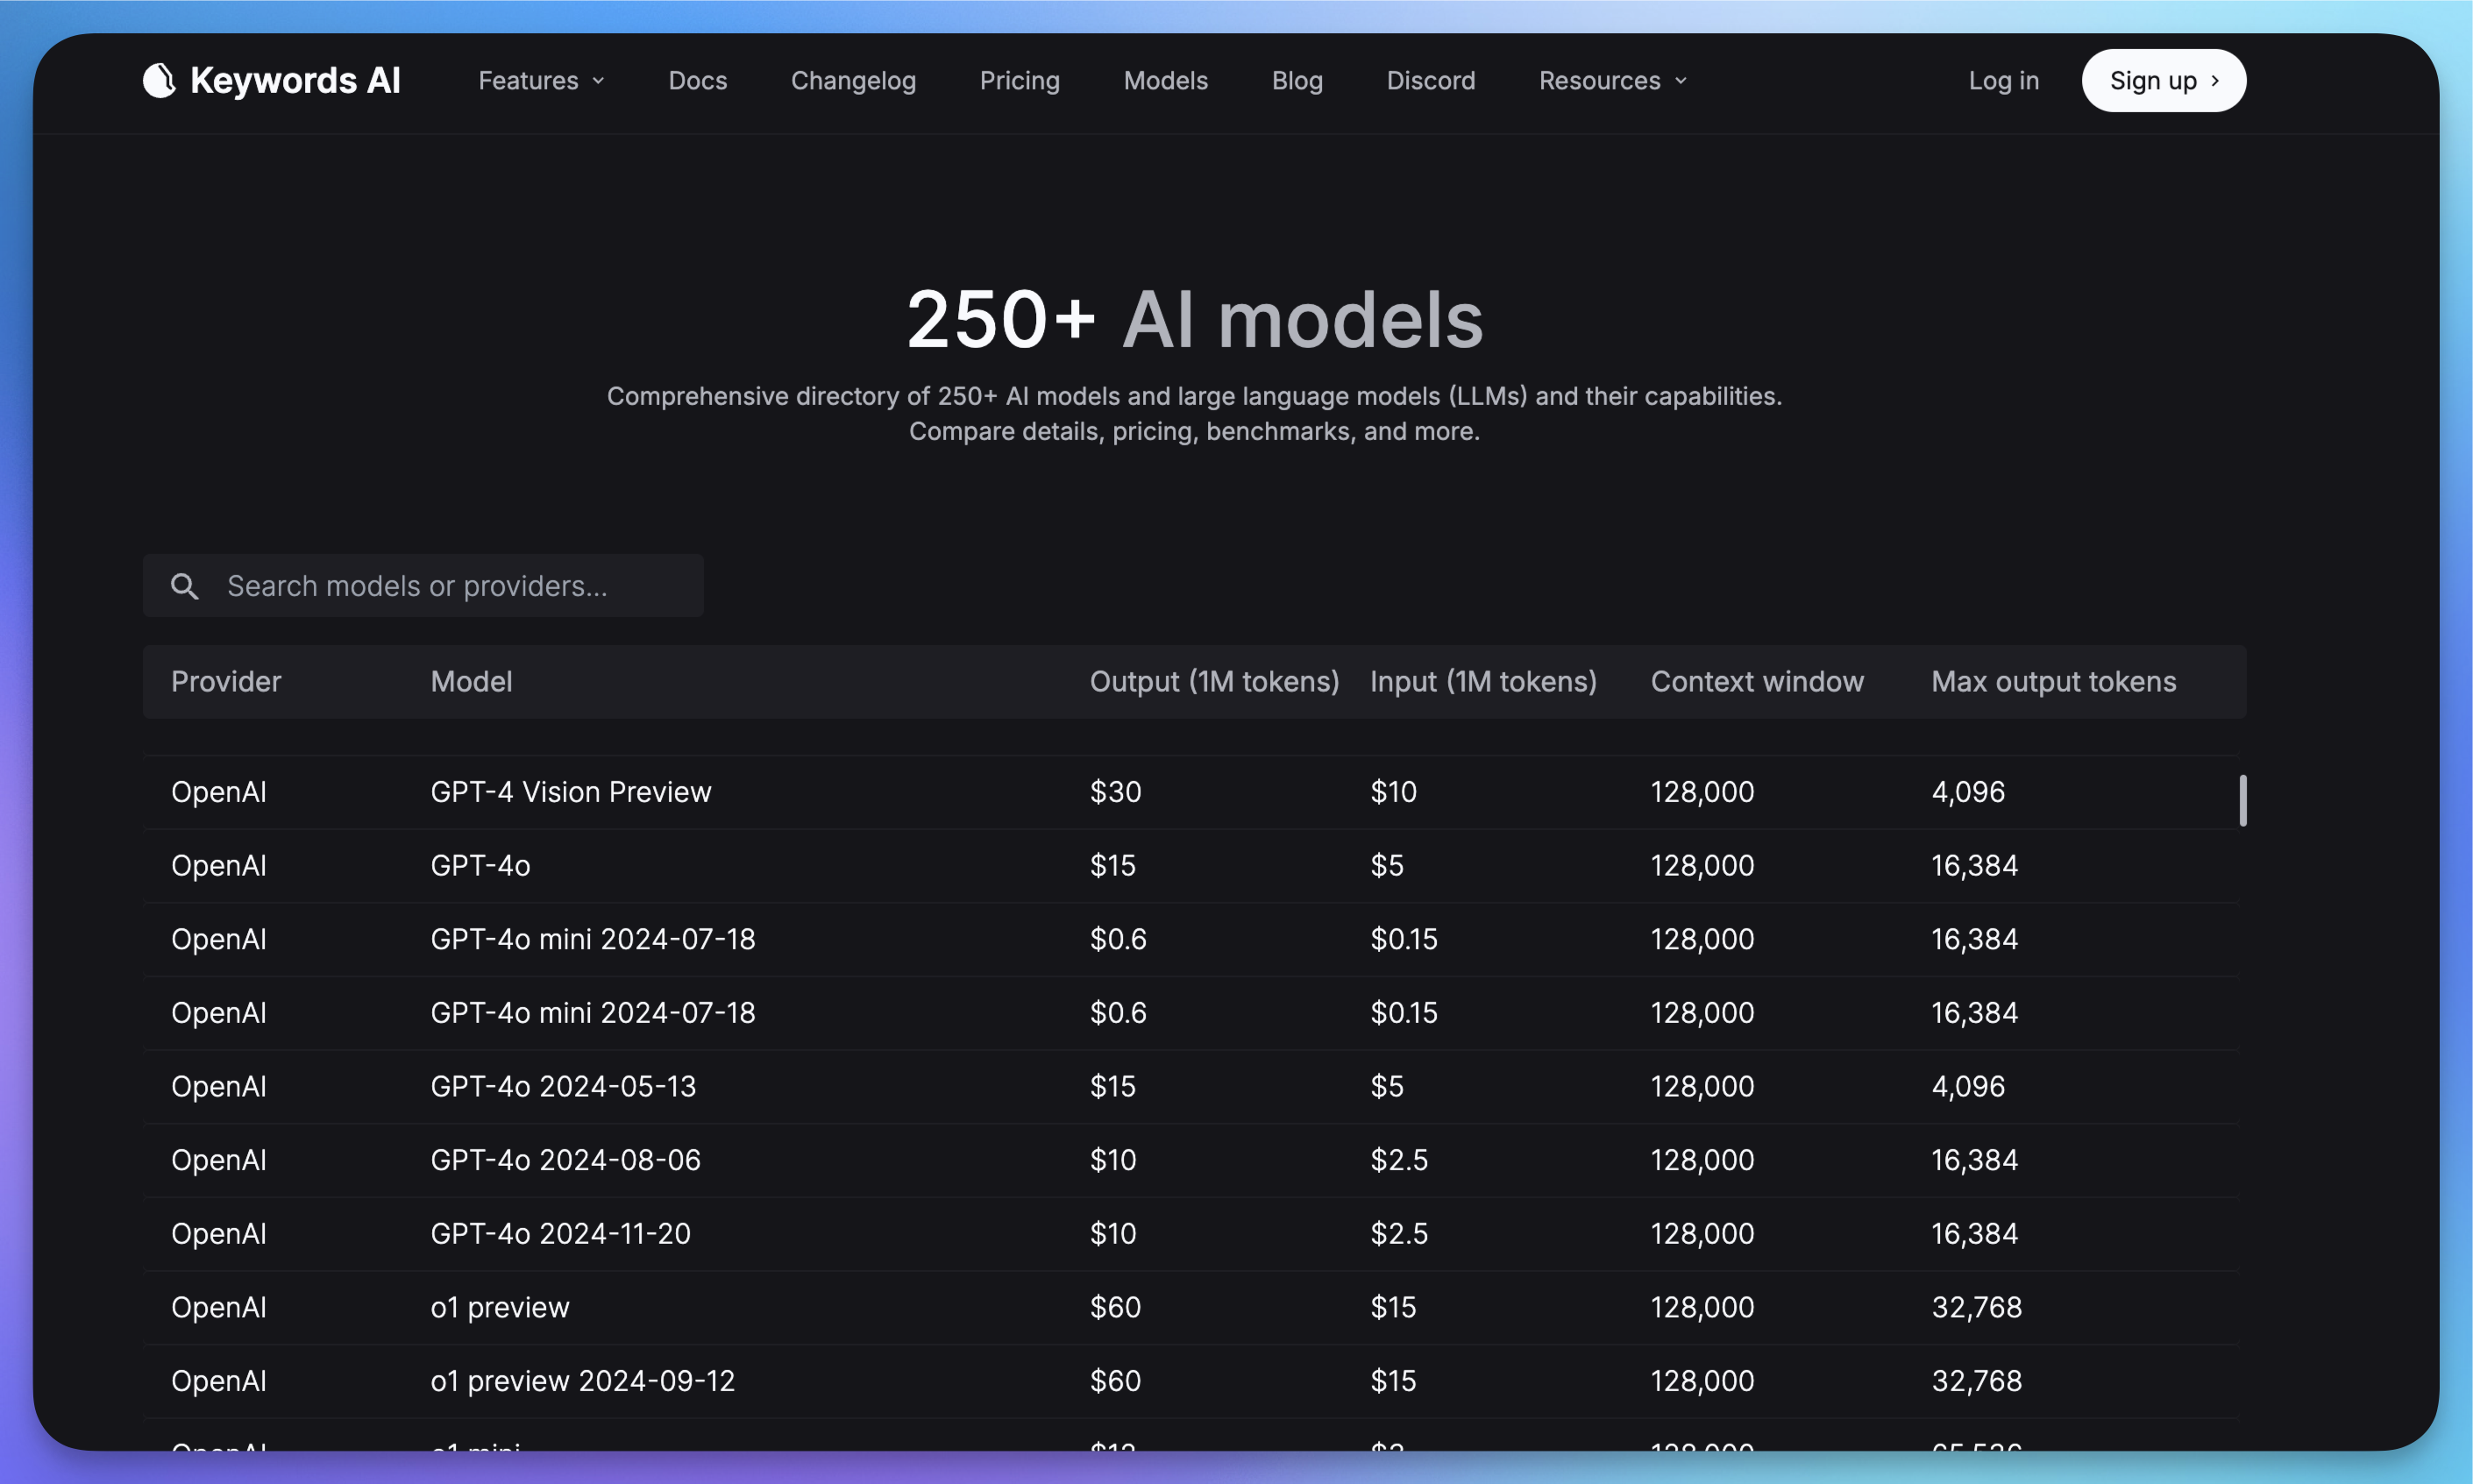Click the table's vertical scrollbar thumb
This screenshot has height=1484, width=2473.
[2242, 800]
